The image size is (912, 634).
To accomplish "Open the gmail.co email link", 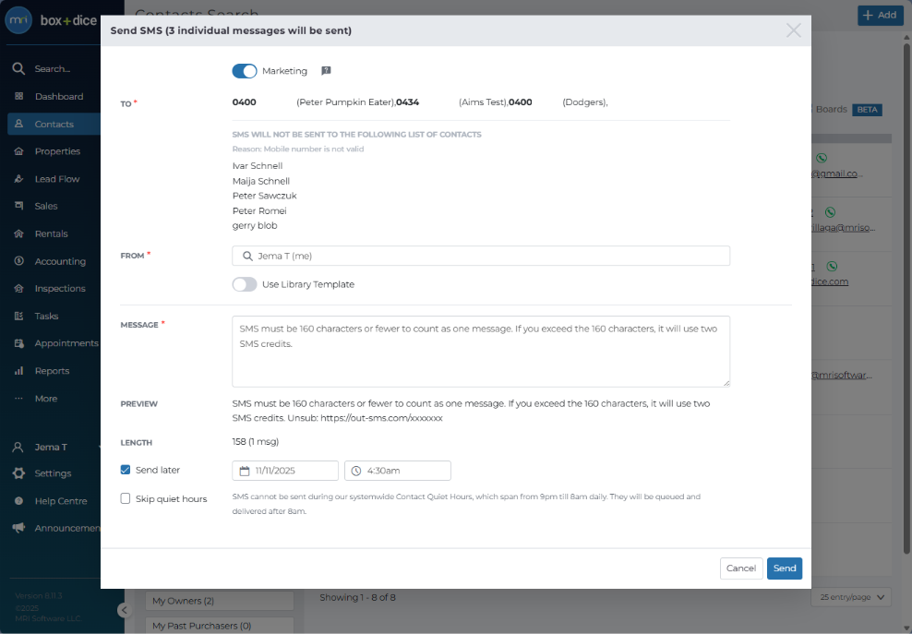I will point(837,173).
